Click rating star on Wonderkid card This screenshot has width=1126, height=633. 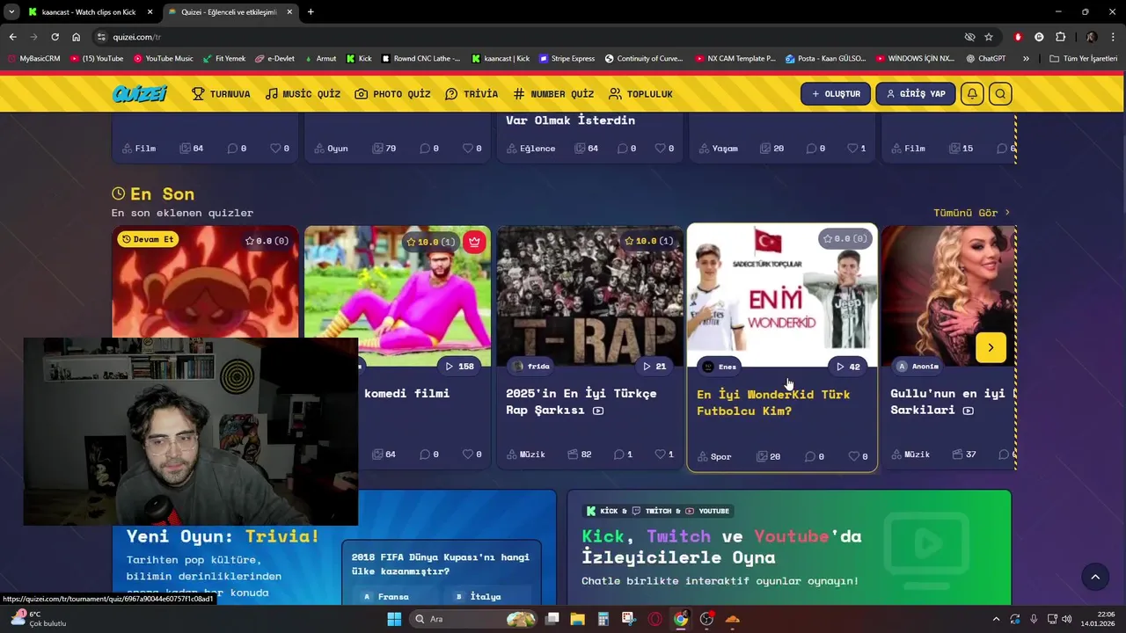pyautogui.click(x=828, y=238)
